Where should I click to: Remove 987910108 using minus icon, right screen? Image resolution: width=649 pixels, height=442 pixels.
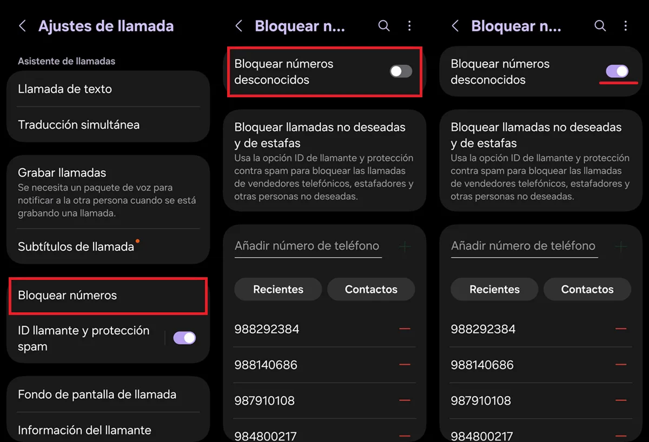621,400
